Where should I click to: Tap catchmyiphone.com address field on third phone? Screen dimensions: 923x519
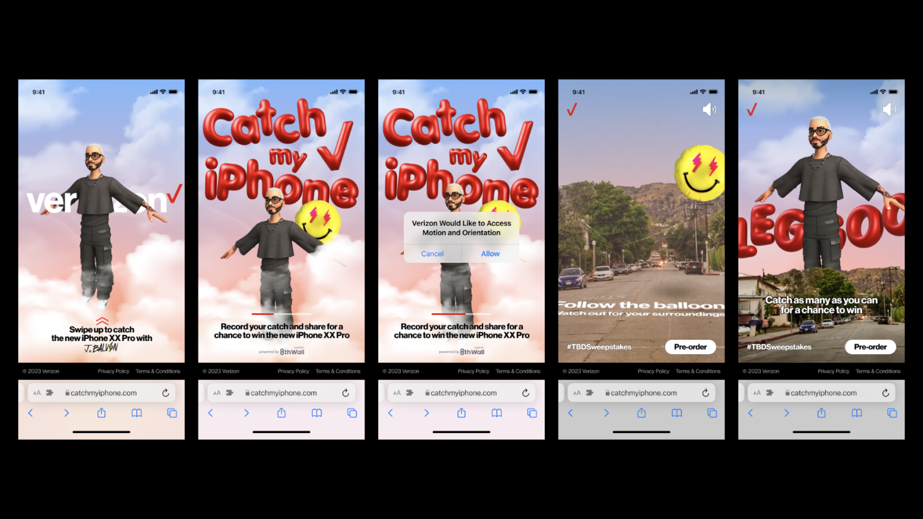[461, 393]
